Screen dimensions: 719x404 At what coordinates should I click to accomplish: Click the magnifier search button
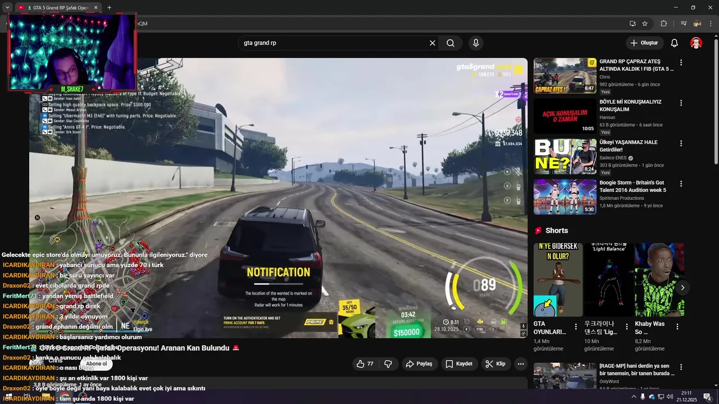[x=450, y=43]
